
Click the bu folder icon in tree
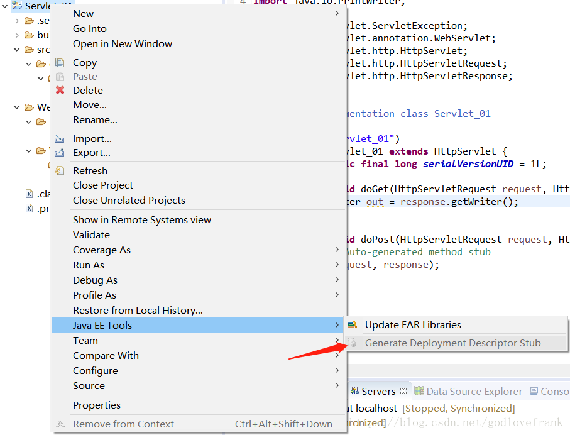(29, 35)
